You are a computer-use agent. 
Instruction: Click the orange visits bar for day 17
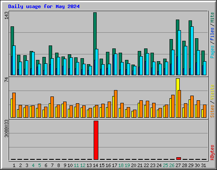116,104
